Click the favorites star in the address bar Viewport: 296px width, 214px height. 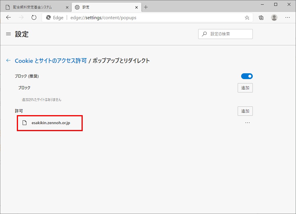(247, 17)
